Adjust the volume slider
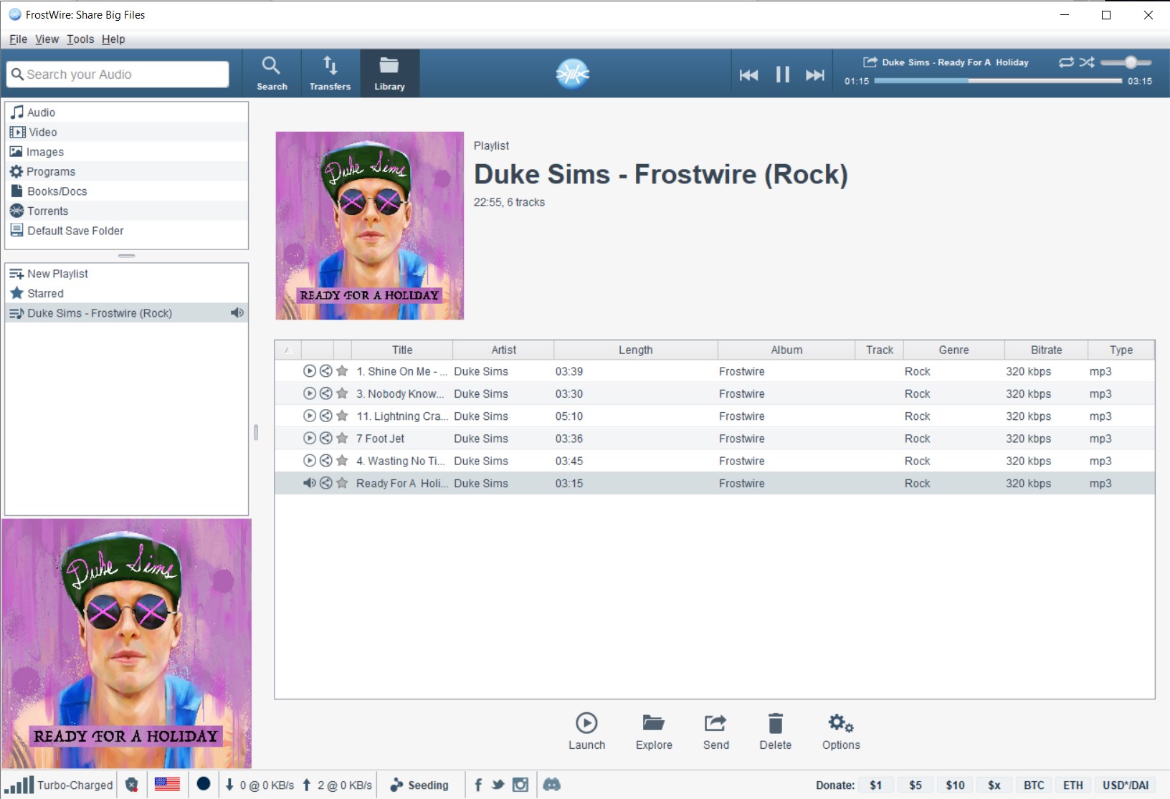This screenshot has width=1170, height=799. (1131, 63)
